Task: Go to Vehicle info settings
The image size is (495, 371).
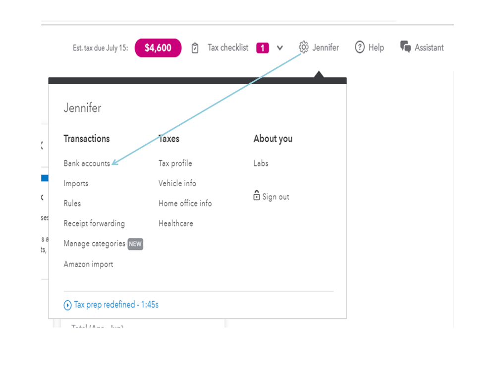Action: point(177,183)
